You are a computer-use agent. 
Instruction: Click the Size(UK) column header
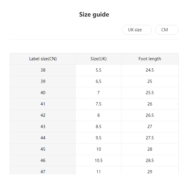[99, 59]
